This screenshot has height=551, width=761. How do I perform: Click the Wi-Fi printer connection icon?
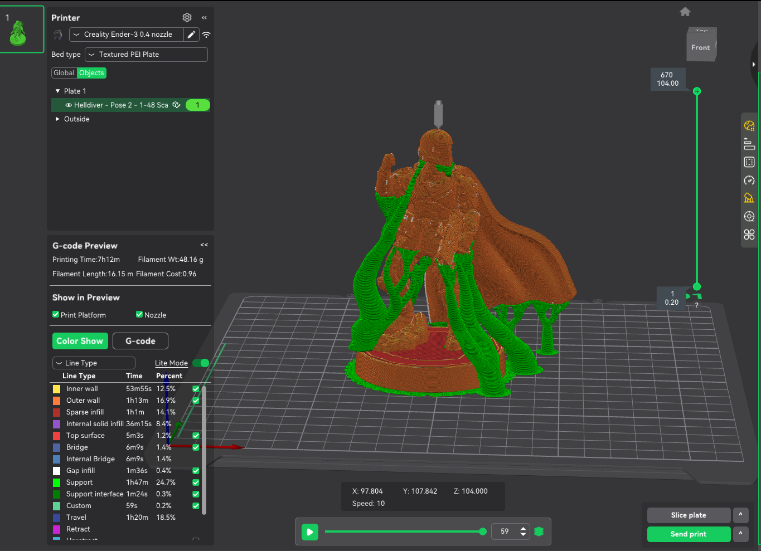click(206, 35)
